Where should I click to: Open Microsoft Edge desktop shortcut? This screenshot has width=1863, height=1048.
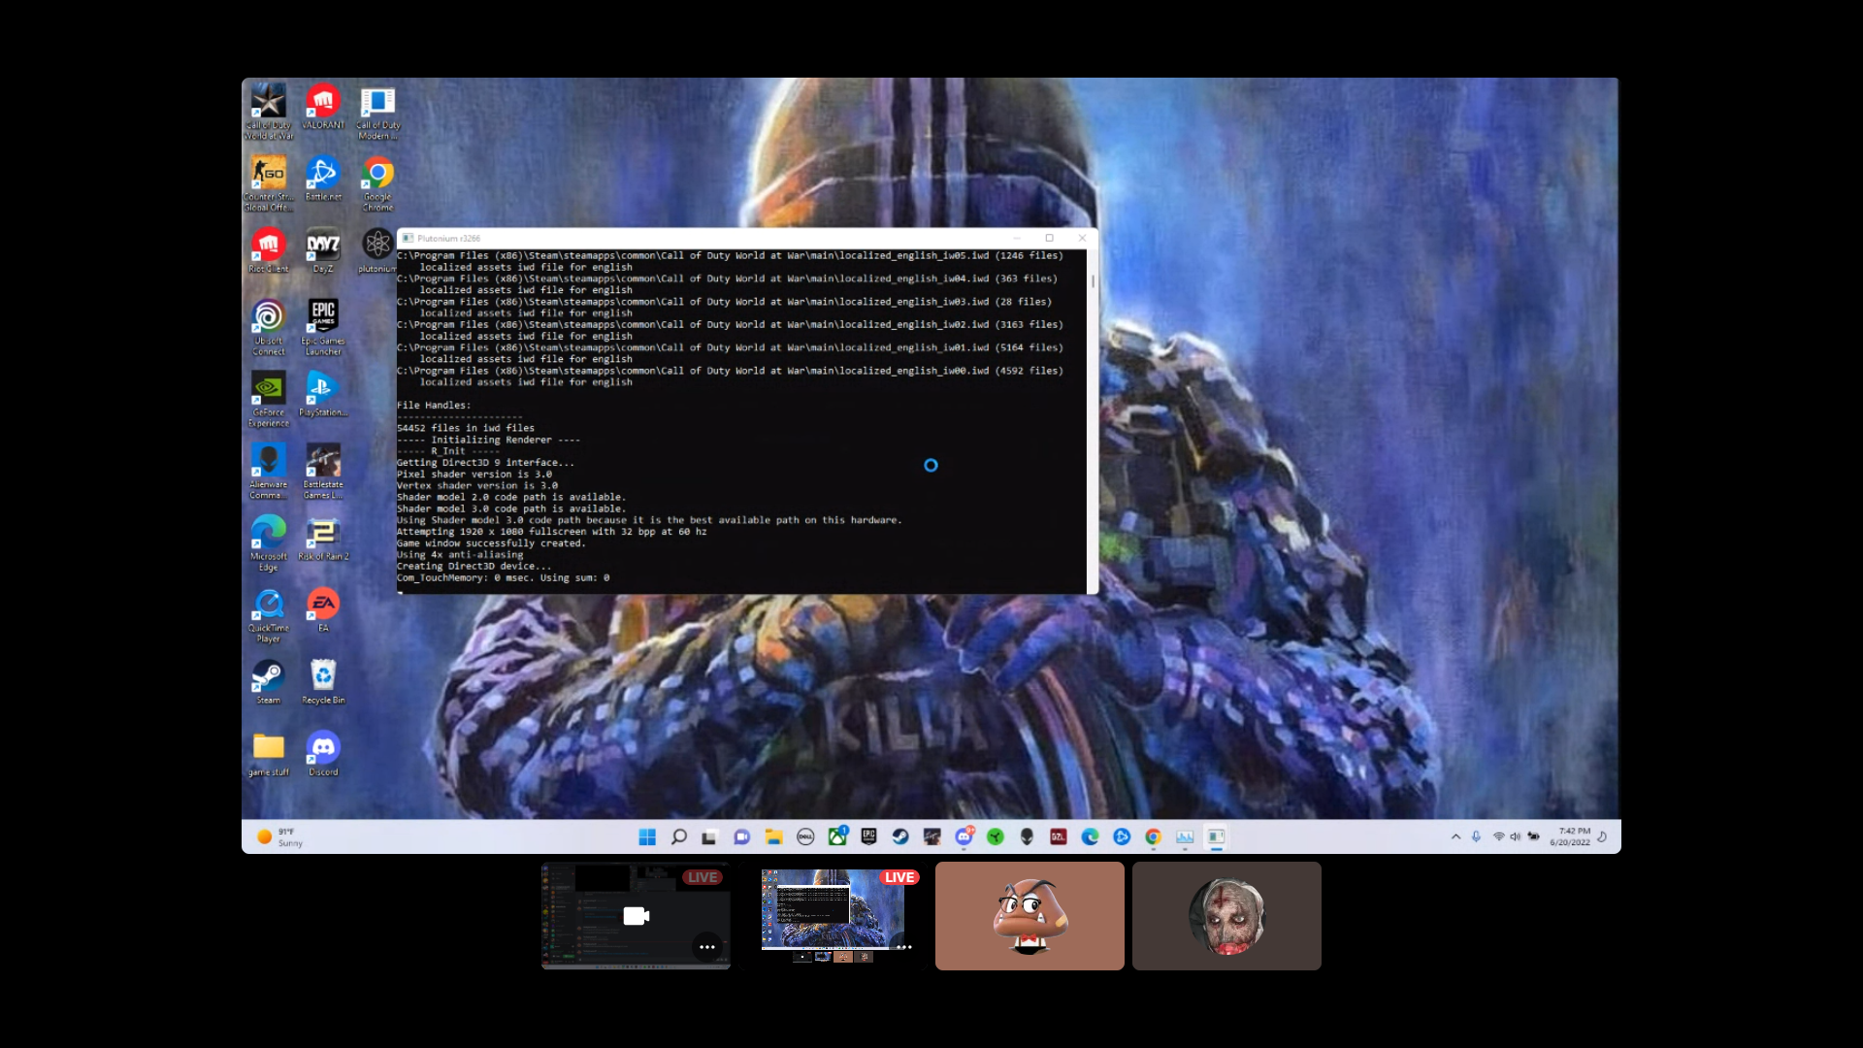pyautogui.click(x=269, y=542)
